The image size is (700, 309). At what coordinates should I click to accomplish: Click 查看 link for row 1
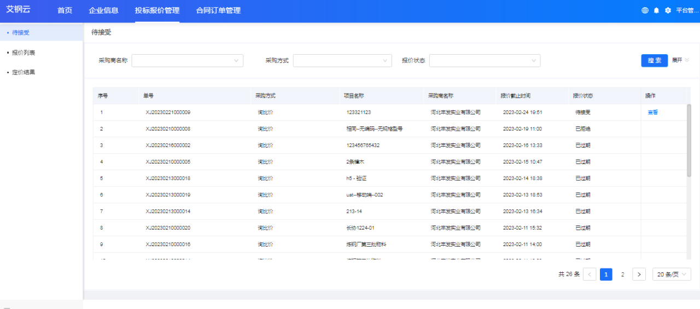pyautogui.click(x=652, y=112)
